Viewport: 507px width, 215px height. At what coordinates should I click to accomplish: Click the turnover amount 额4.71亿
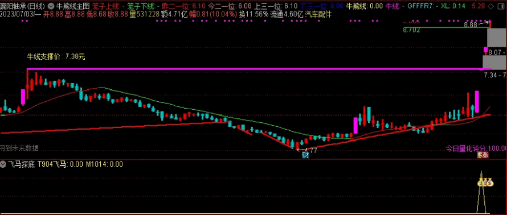point(174,14)
